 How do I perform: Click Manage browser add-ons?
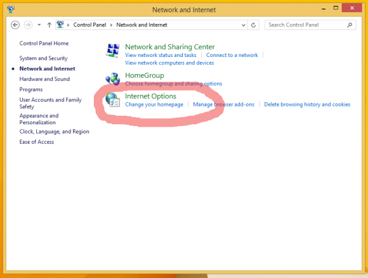224,105
